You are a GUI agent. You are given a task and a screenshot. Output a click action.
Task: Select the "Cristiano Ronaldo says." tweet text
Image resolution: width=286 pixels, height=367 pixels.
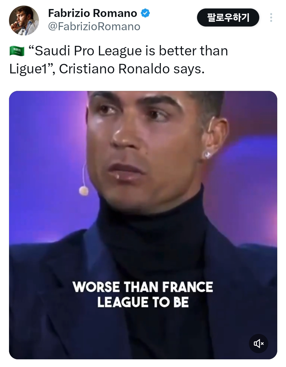(x=132, y=69)
